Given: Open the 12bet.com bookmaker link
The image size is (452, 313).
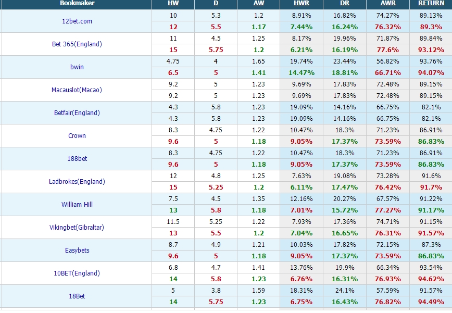Looking at the screenshot, I should click(77, 21).
